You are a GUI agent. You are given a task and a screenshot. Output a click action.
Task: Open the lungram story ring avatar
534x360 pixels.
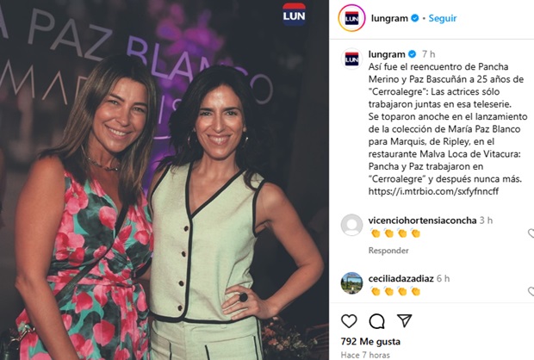tap(351, 18)
